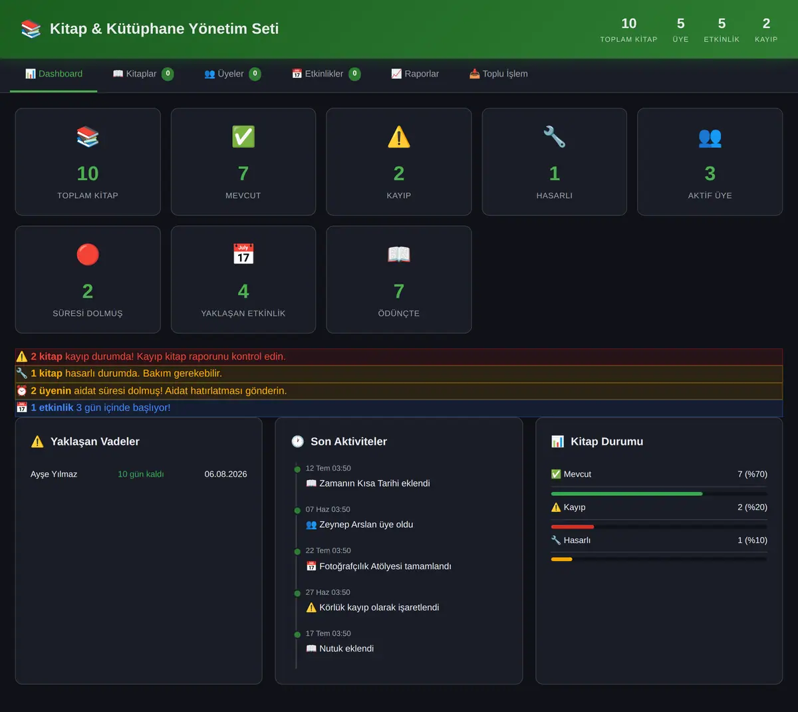
Task: Open the Raporlar tab
Action: (x=415, y=74)
